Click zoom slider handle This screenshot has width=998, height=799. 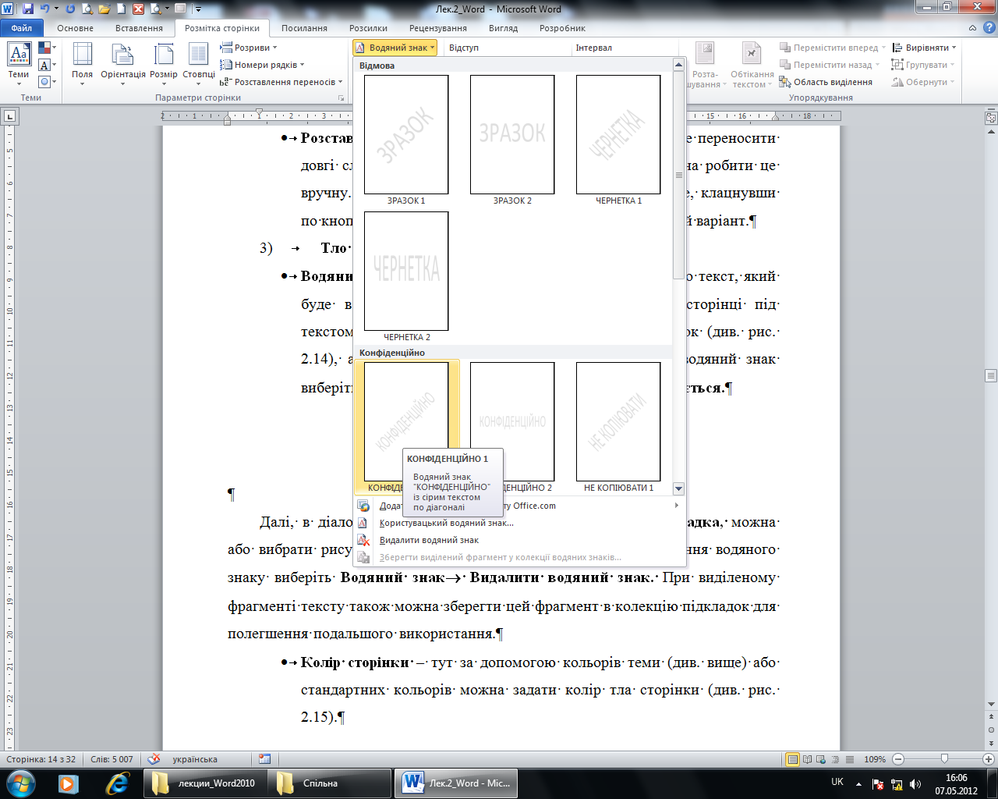click(944, 759)
